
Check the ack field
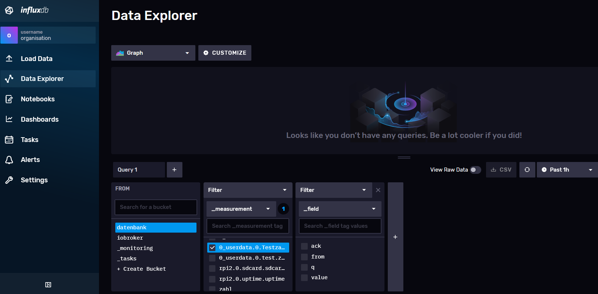[x=304, y=246]
